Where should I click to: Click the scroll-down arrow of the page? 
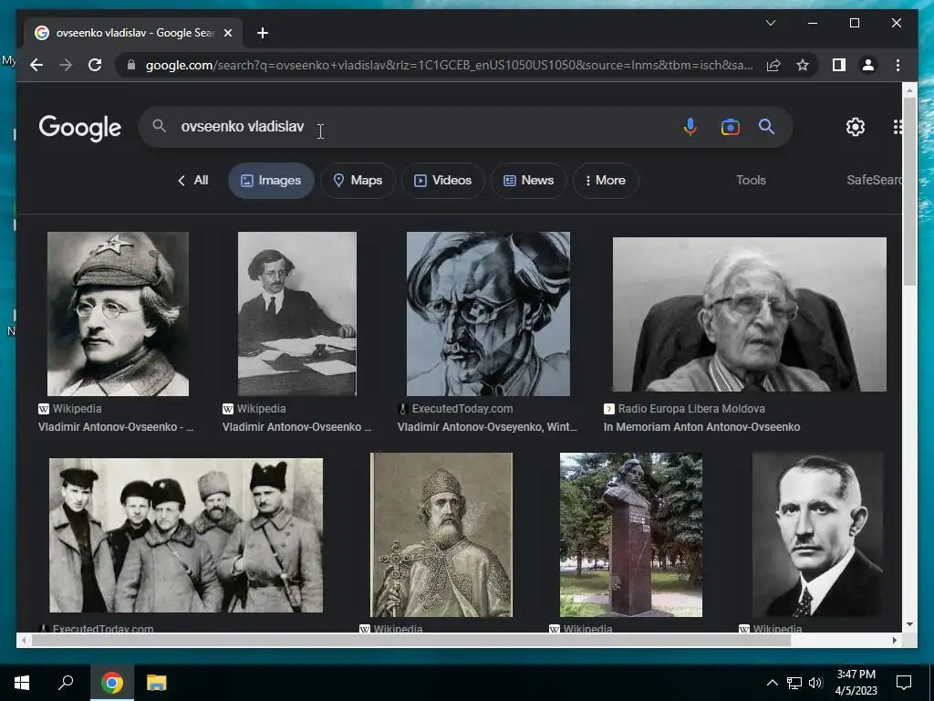tap(909, 624)
